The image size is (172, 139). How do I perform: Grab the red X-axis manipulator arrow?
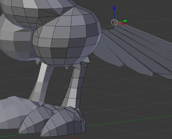[x=123, y=24]
